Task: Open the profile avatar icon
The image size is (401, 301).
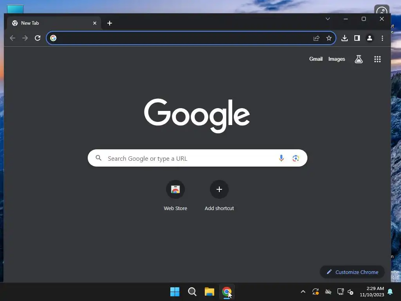Action: tap(370, 38)
